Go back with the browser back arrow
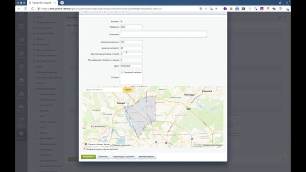 pyautogui.click(x=19, y=9)
